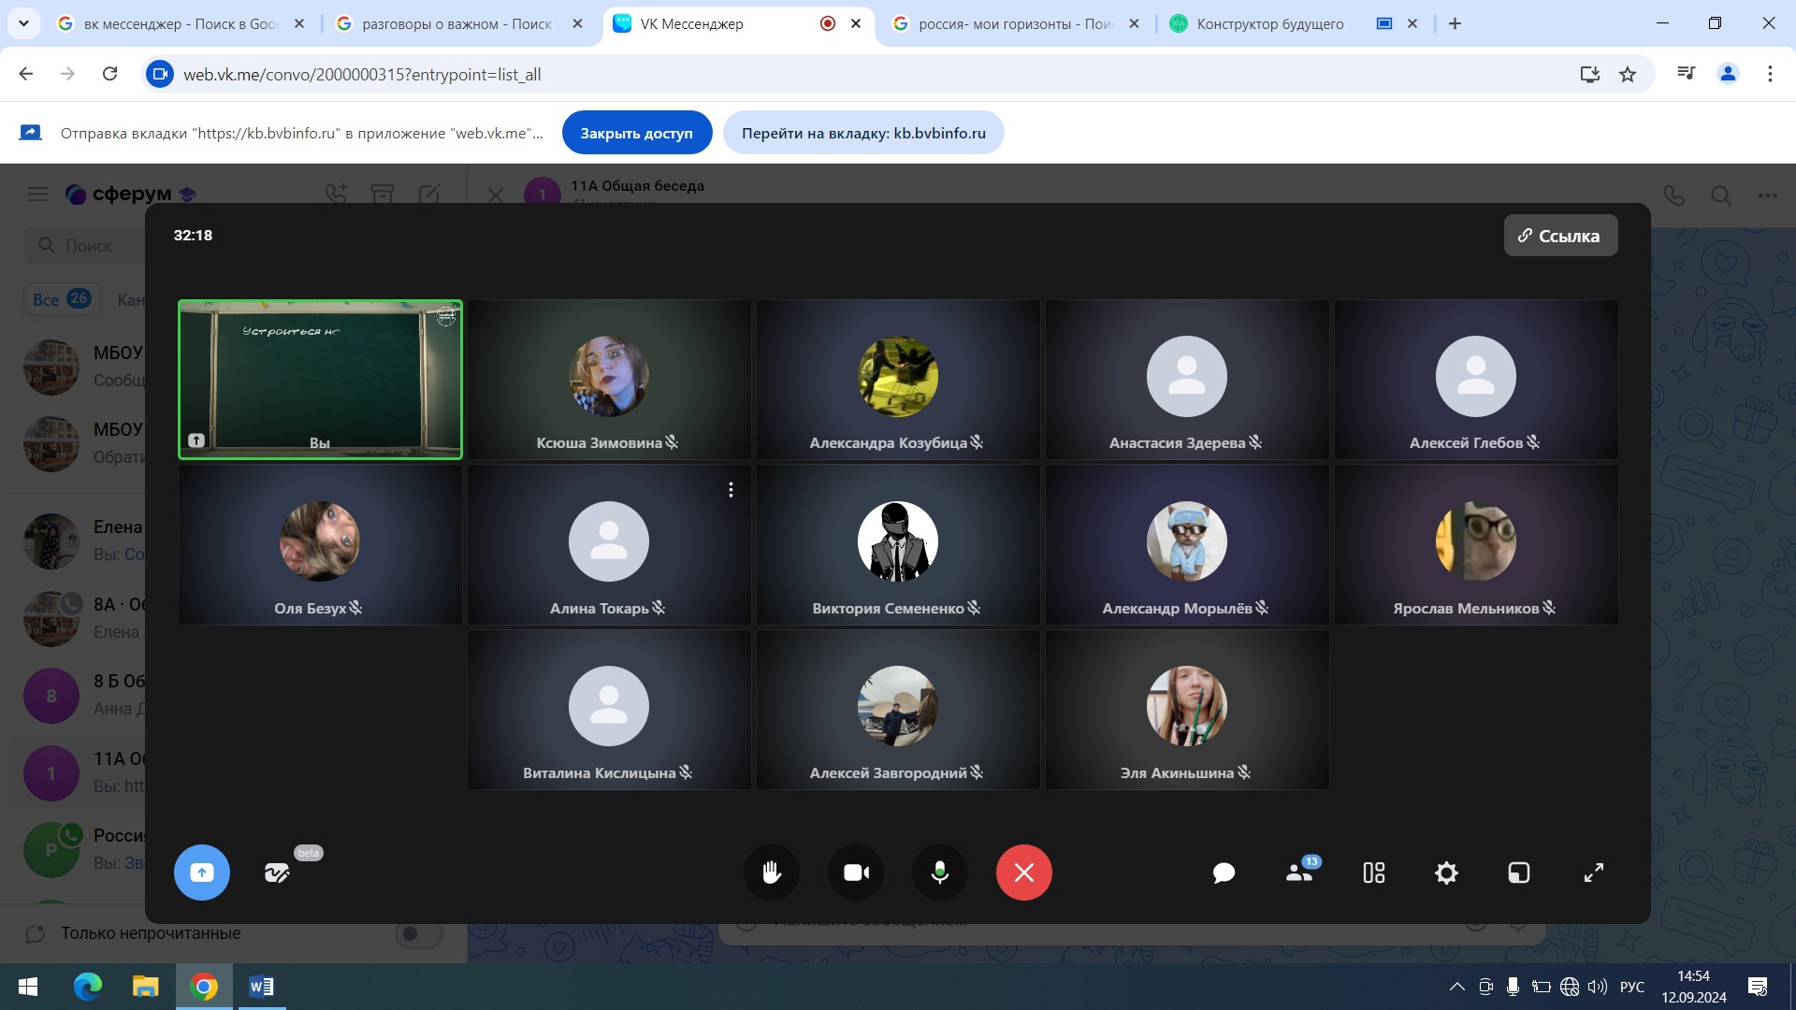This screenshot has height=1010, width=1796.
Task: Click Виталина Кислицына name label
Action: point(599,772)
